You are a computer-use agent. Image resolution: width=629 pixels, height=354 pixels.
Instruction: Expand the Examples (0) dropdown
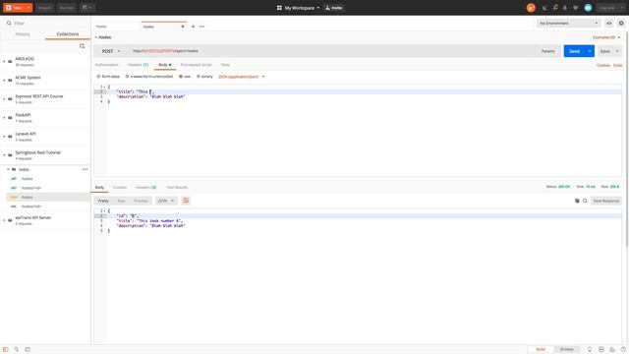tap(606, 37)
